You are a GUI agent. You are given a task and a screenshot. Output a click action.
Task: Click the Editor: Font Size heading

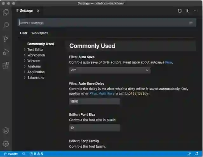click(x=82, y=115)
